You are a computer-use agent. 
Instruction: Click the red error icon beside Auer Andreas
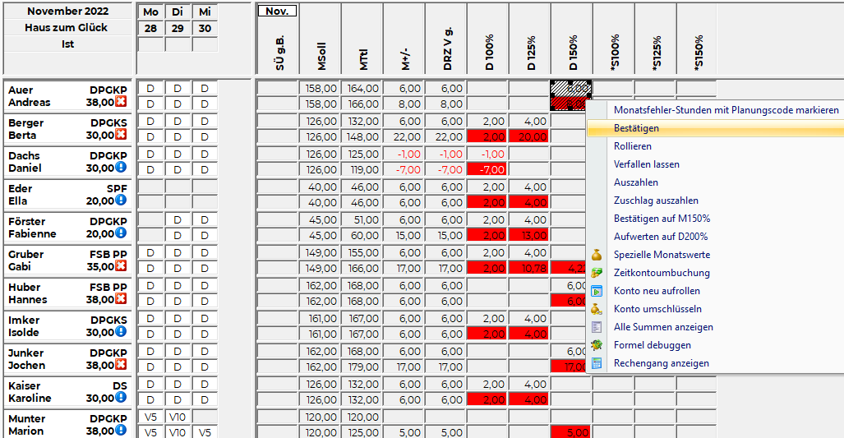122,103
